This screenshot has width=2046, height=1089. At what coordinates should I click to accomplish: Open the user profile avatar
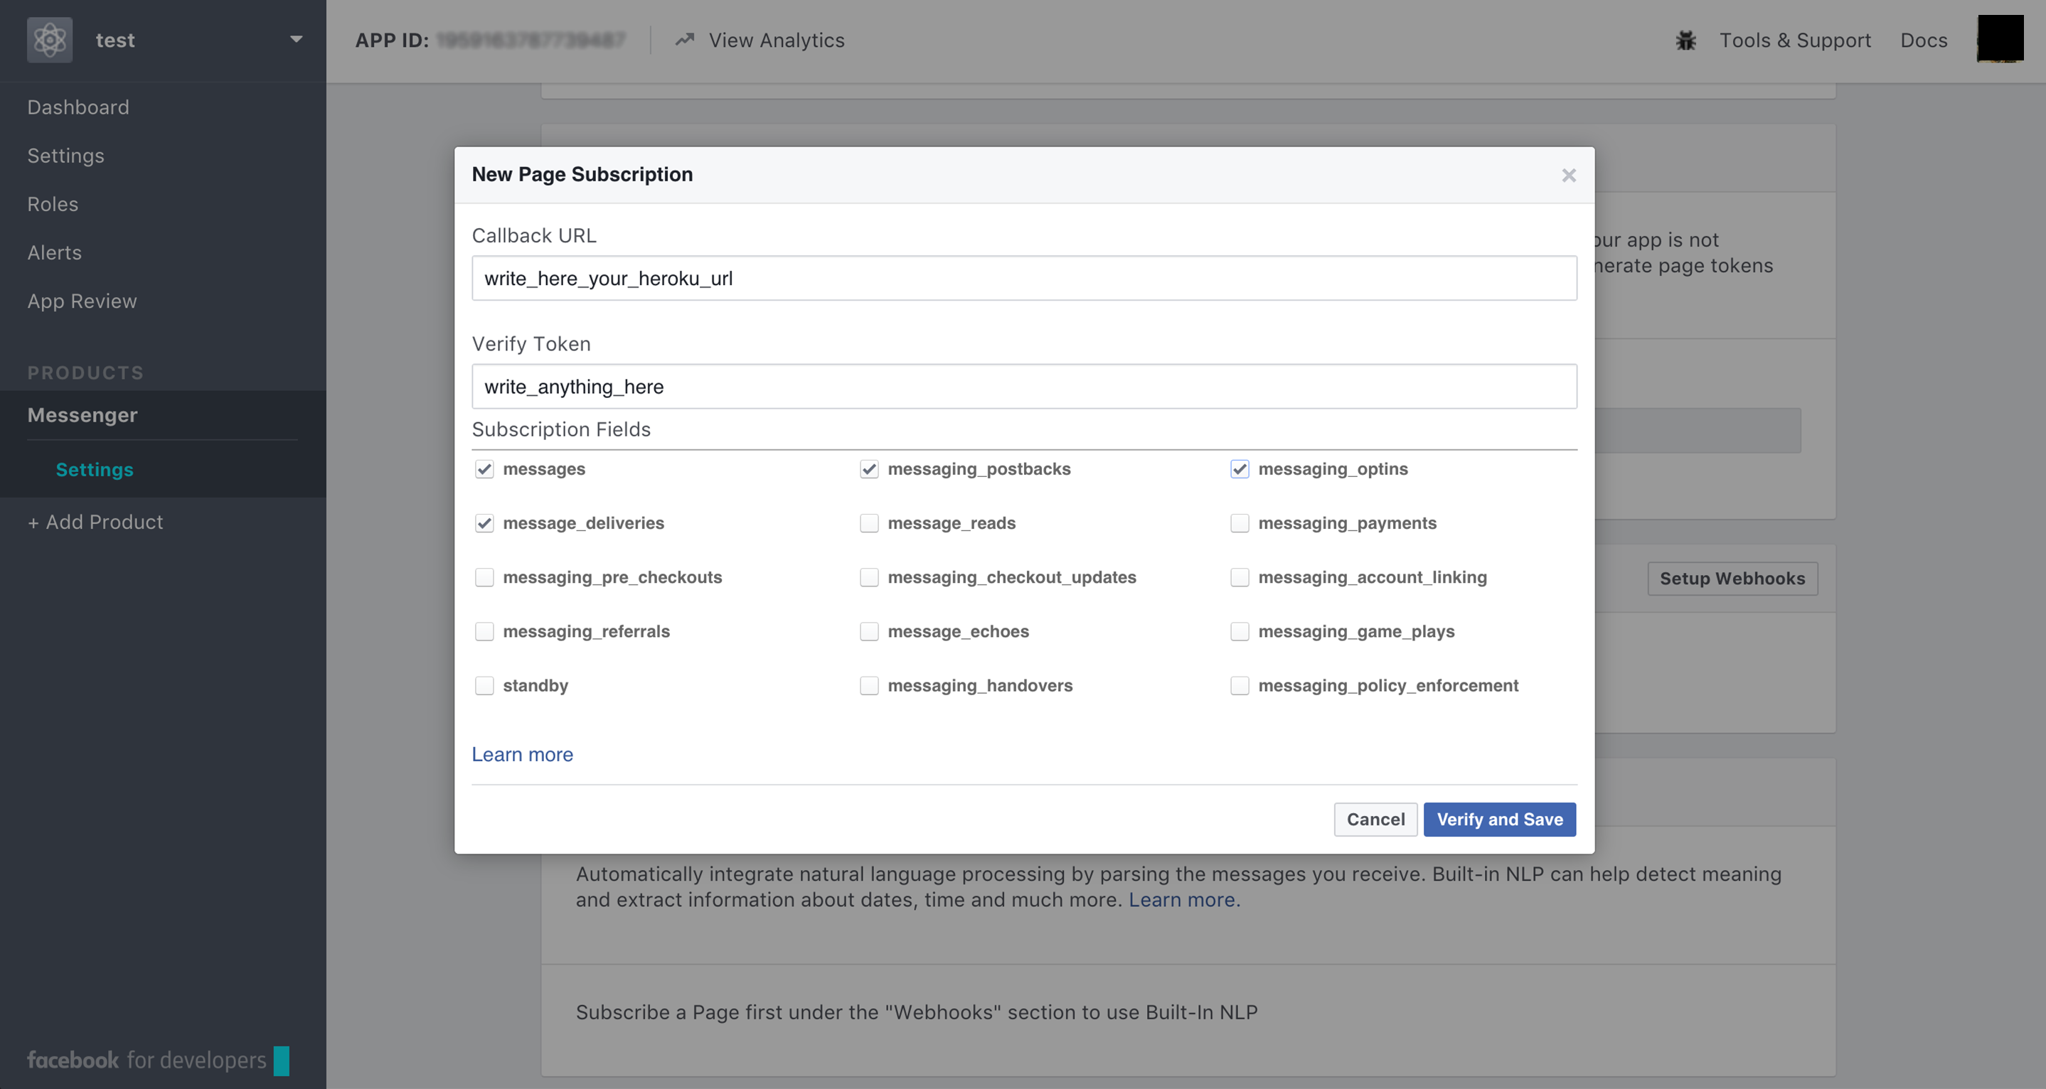coord(2000,38)
